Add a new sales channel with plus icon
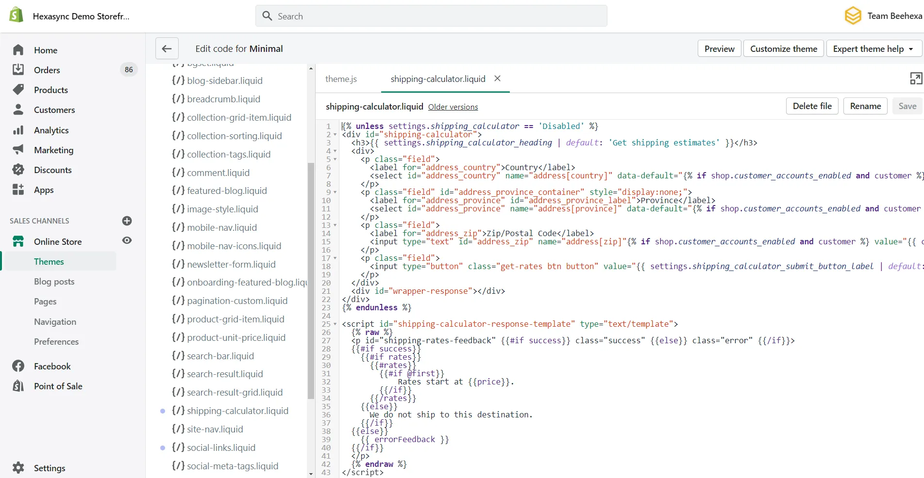924x478 pixels. point(127,221)
